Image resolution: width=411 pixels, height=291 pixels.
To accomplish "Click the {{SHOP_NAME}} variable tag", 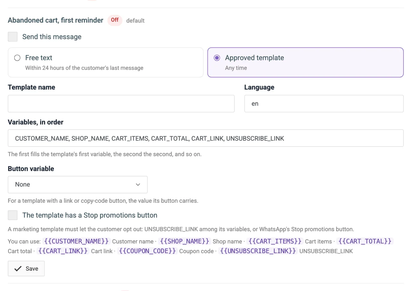I will click(184, 241).
